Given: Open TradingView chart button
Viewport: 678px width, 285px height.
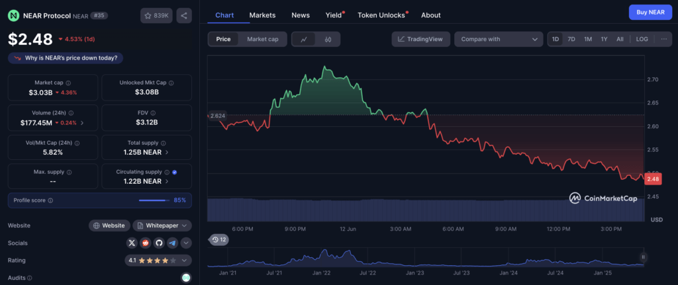Looking at the screenshot, I should (420, 39).
